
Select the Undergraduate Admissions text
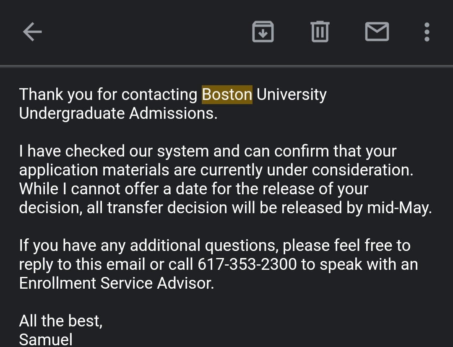118,113
